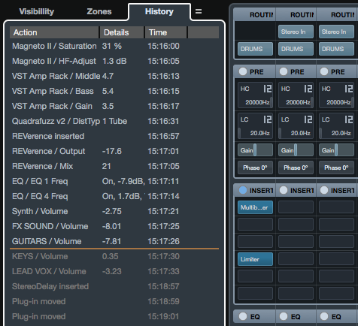Click the low-cut slope icon on channel one
This screenshot has height=326, width=358.
point(267,119)
